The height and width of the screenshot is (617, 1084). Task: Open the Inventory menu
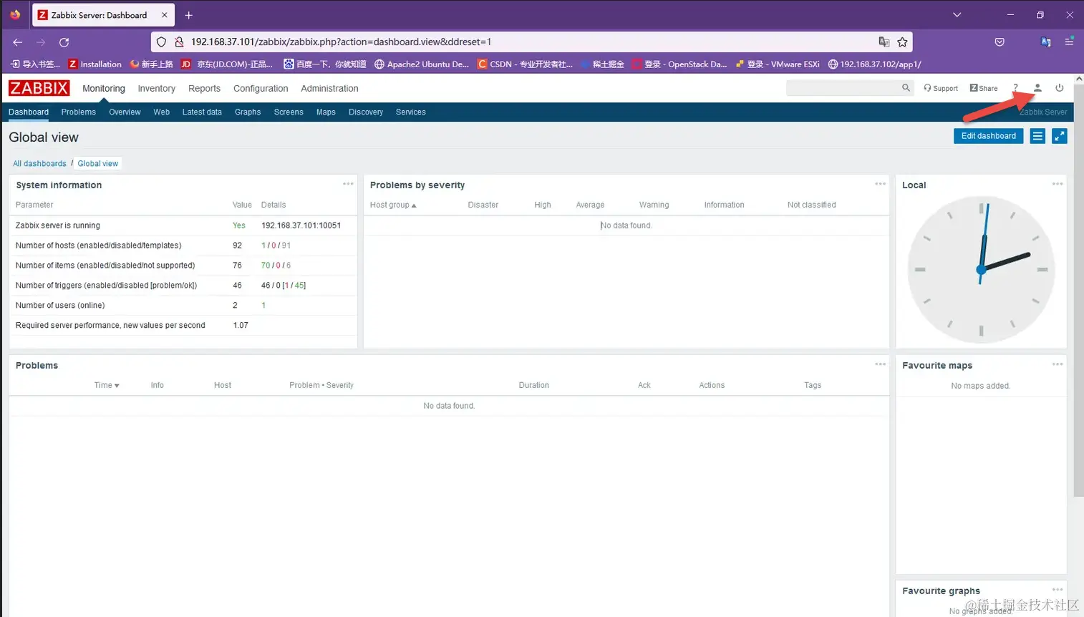pos(157,88)
